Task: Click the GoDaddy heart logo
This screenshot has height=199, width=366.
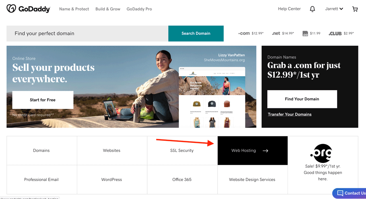Action: point(11,8)
